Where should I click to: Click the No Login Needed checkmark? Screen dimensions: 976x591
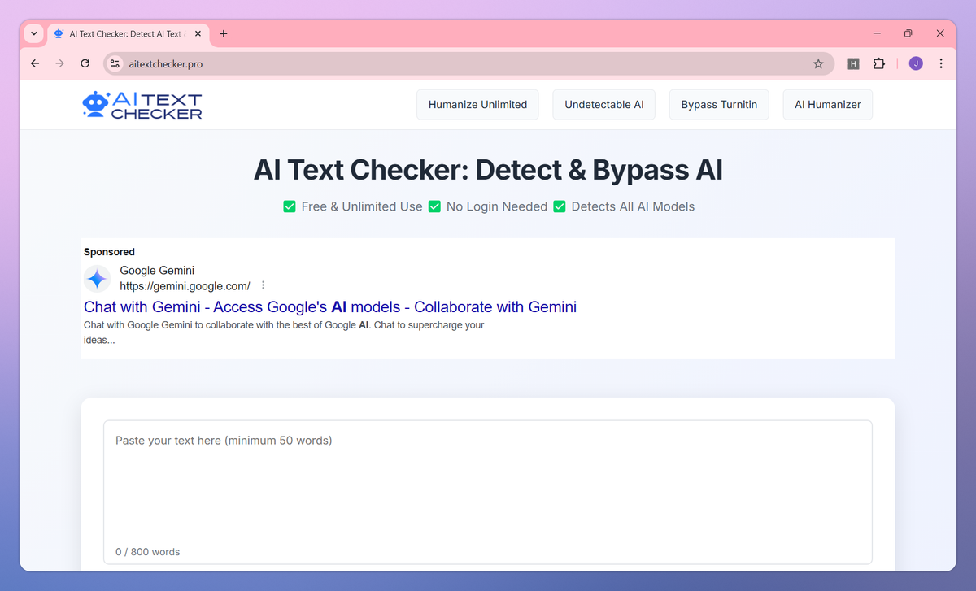coord(434,206)
